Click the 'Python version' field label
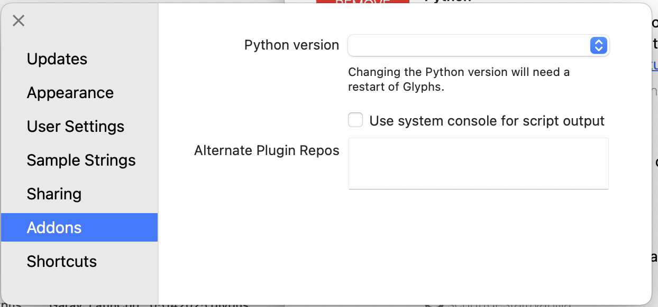Viewport: 658px width, 307px height. click(291, 45)
